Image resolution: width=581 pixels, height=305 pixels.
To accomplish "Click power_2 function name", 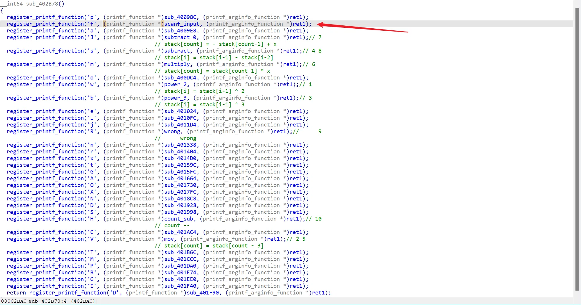I will click(175, 84).
